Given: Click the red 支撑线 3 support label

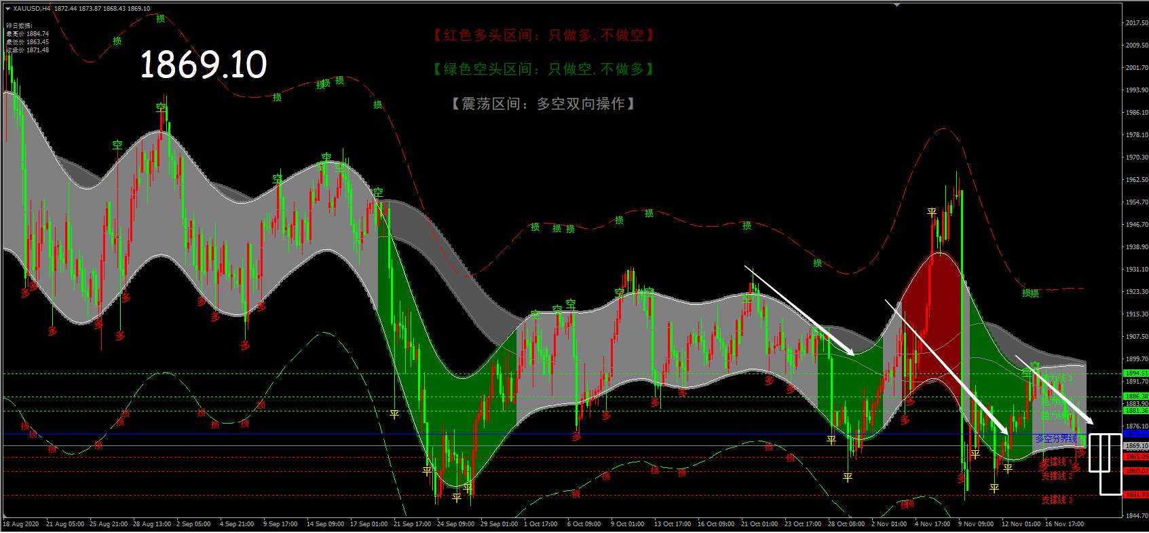Looking at the screenshot, I should 1057,500.
